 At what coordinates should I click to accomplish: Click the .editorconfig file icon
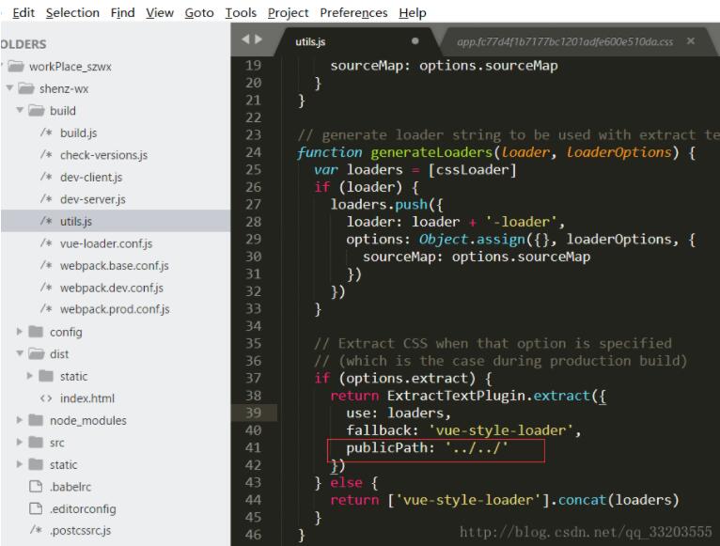[36, 508]
